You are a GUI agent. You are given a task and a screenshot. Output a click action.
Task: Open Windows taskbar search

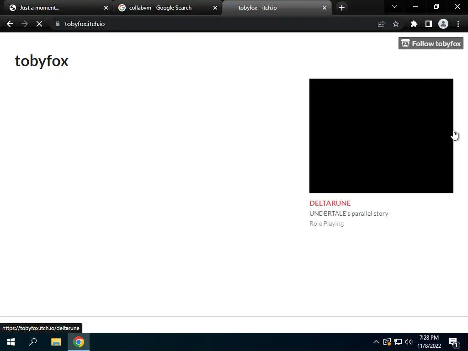point(33,342)
